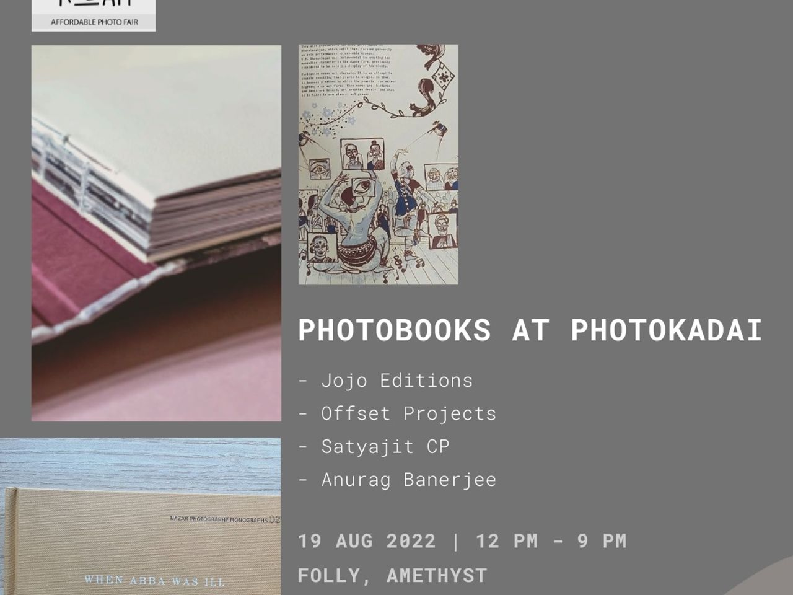Click the Folly, Amethyst venue text

tap(392, 575)
